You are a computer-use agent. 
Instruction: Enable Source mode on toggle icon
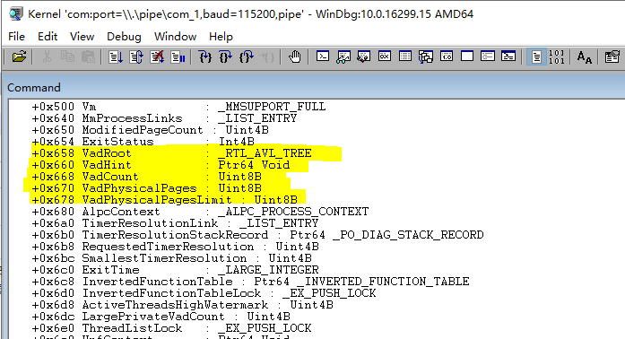click(536, 57)
